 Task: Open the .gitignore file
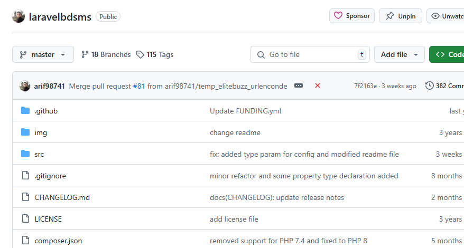50,176
